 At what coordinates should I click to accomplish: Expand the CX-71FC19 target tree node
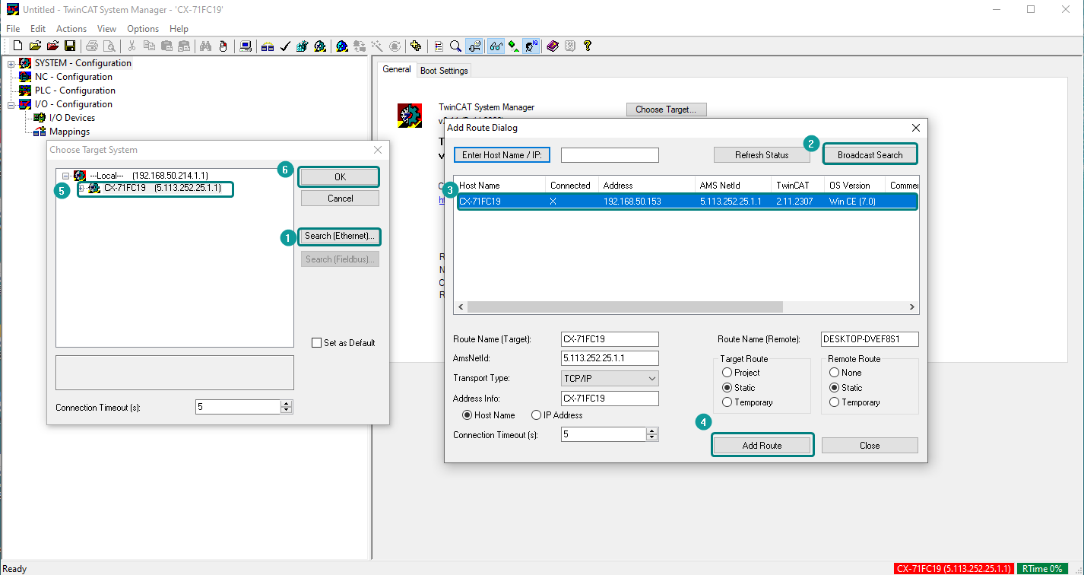81,188
